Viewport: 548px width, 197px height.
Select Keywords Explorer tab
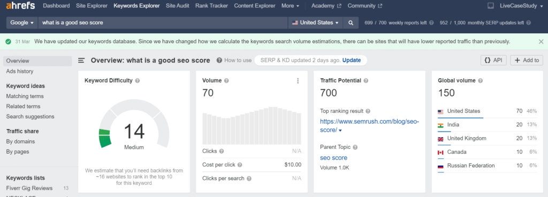tap(136, 5)
